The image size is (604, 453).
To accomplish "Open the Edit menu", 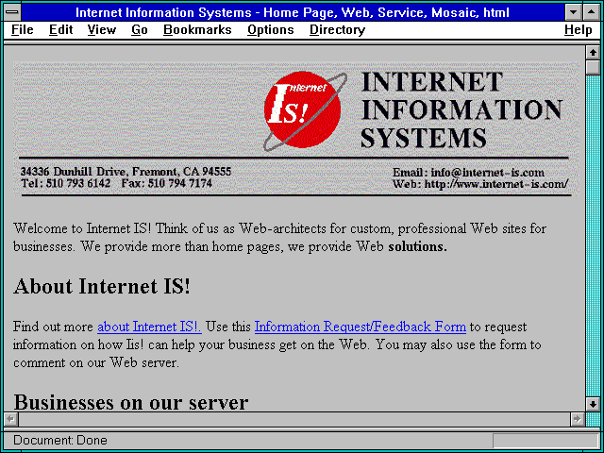I will coord(60,30).
